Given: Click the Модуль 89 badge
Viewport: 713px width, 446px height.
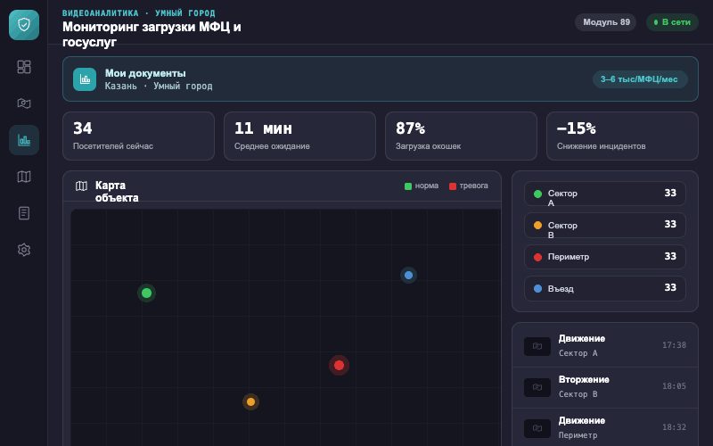Looking at the screenshot, I should click(x=606, y=22).
